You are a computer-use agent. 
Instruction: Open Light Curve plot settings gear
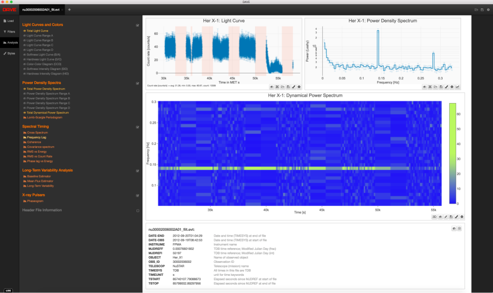pyautogui.click(x=299, y=87)
